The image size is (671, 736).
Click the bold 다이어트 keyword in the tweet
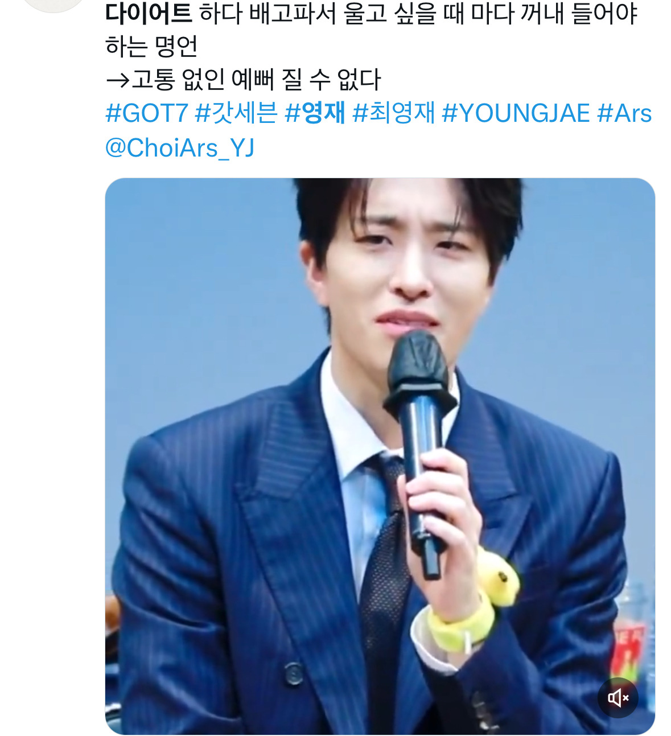click(149, 14)
